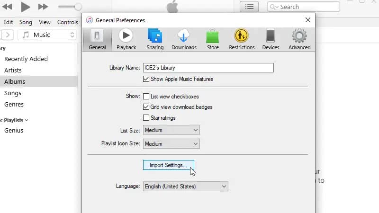The width and height of the screenshot is (379, 213).
Task: Uncheck Show Apple Music Features
Action: point(146,79)
